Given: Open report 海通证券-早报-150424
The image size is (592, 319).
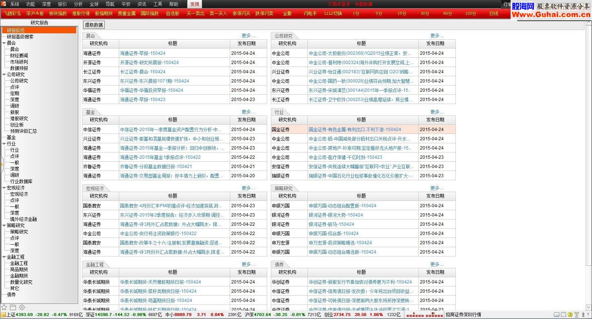Looking at the screenshot, I should [x=142, y=53].
